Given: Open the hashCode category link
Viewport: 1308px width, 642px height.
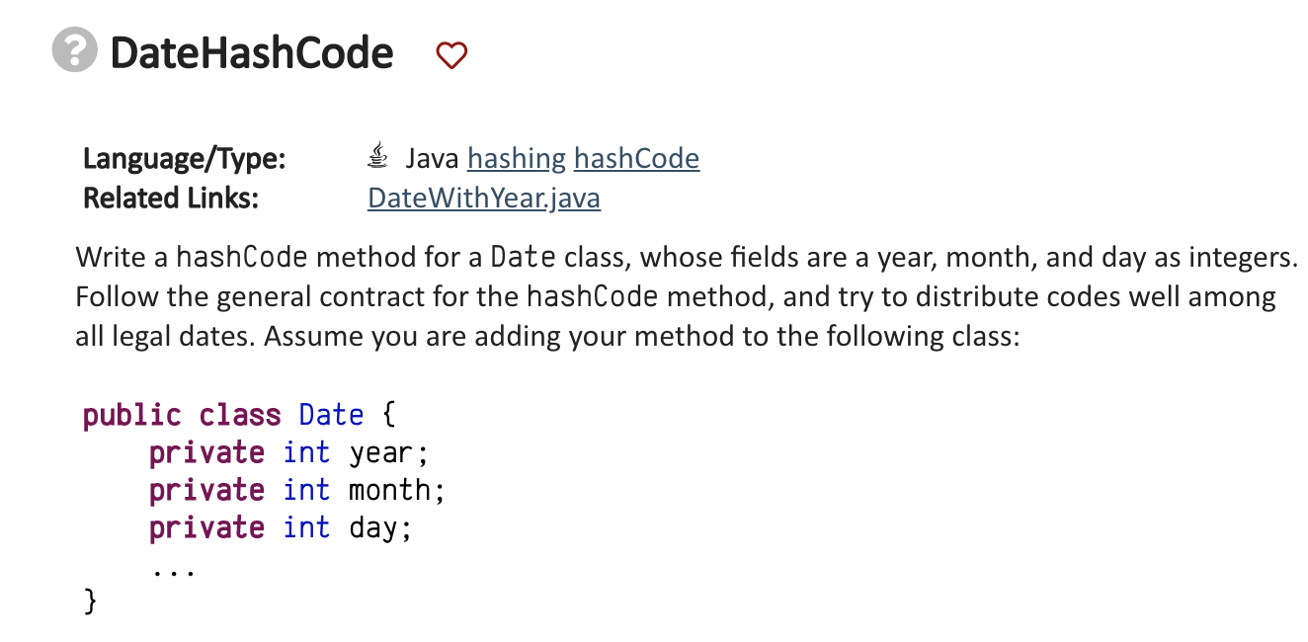Looking at the screenshot, I should (x=636, y=158).
